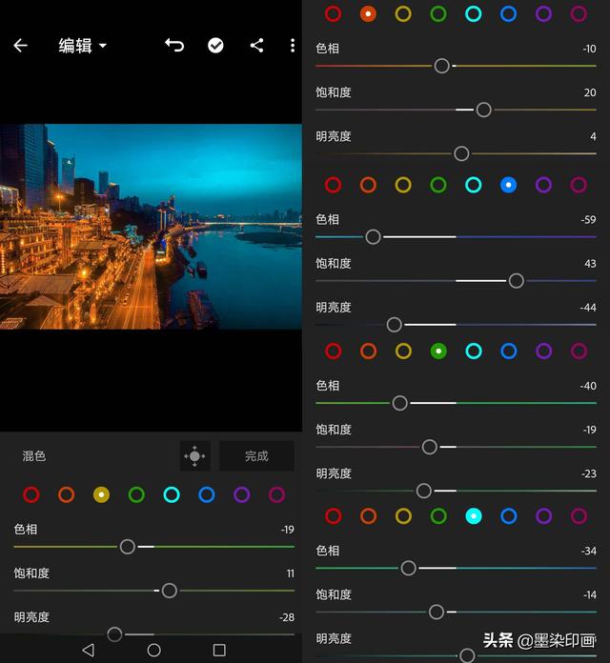Select yellow circle in the blue-selected row
610x663 pixels.
pyautogui.click(x=403, y=185)
